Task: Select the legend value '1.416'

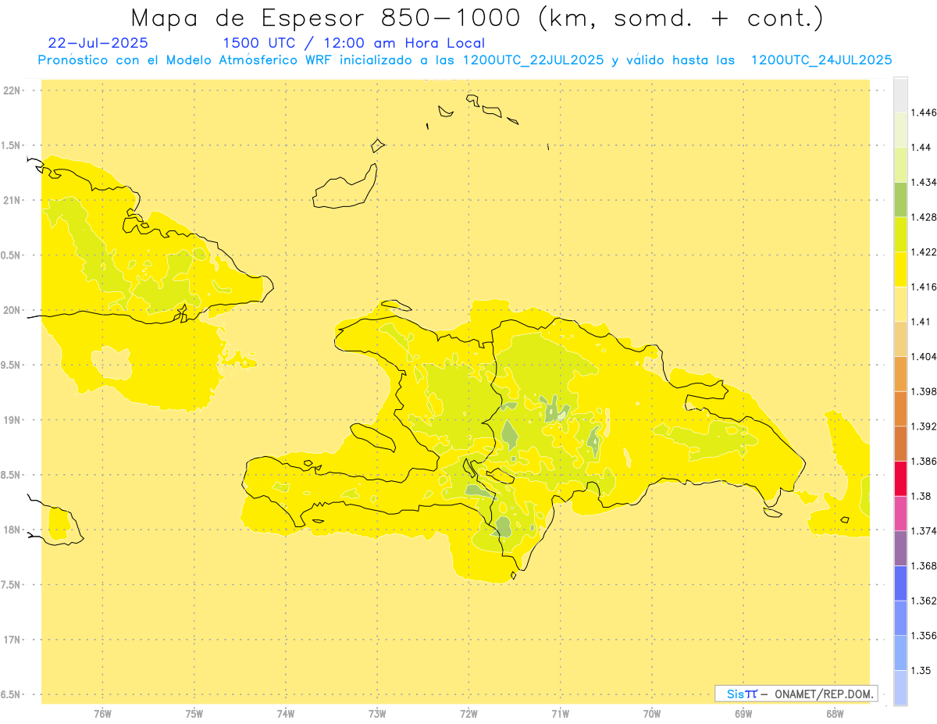Action: coord(924,287)
